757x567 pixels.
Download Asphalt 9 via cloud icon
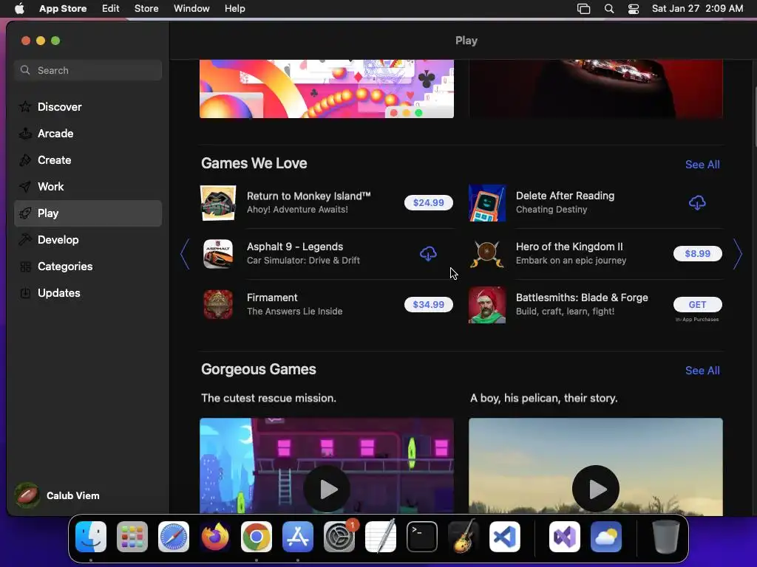click(428, 254)
